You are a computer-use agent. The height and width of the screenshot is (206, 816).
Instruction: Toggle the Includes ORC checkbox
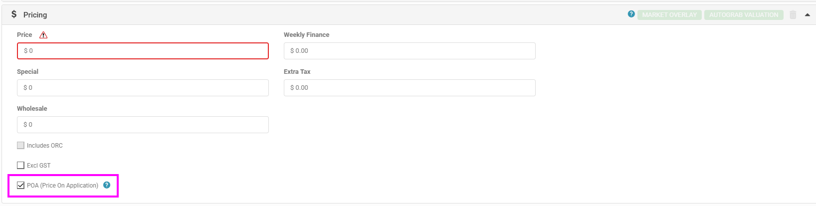pos(20,146)
